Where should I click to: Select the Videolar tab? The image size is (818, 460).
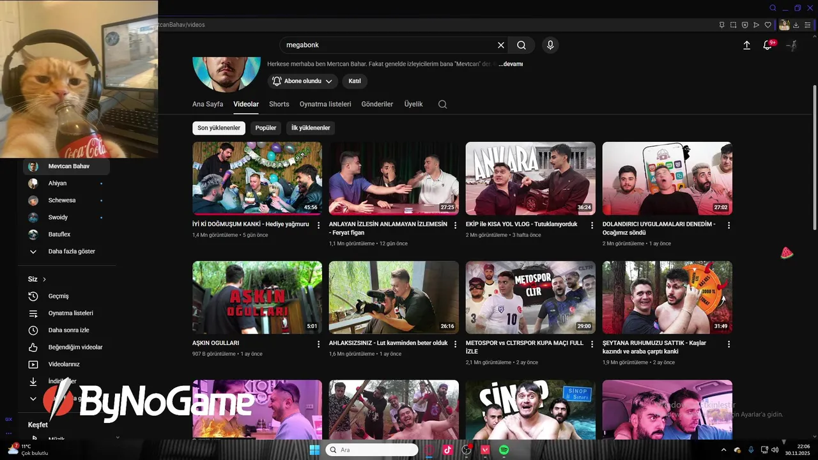point(246,104)
